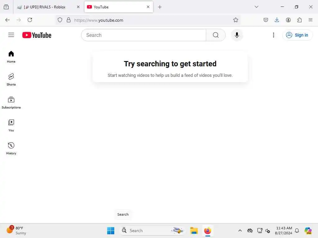Open the Firefox application menu
This screenshot has height=238, width=318.
click(x=310, y=20)
